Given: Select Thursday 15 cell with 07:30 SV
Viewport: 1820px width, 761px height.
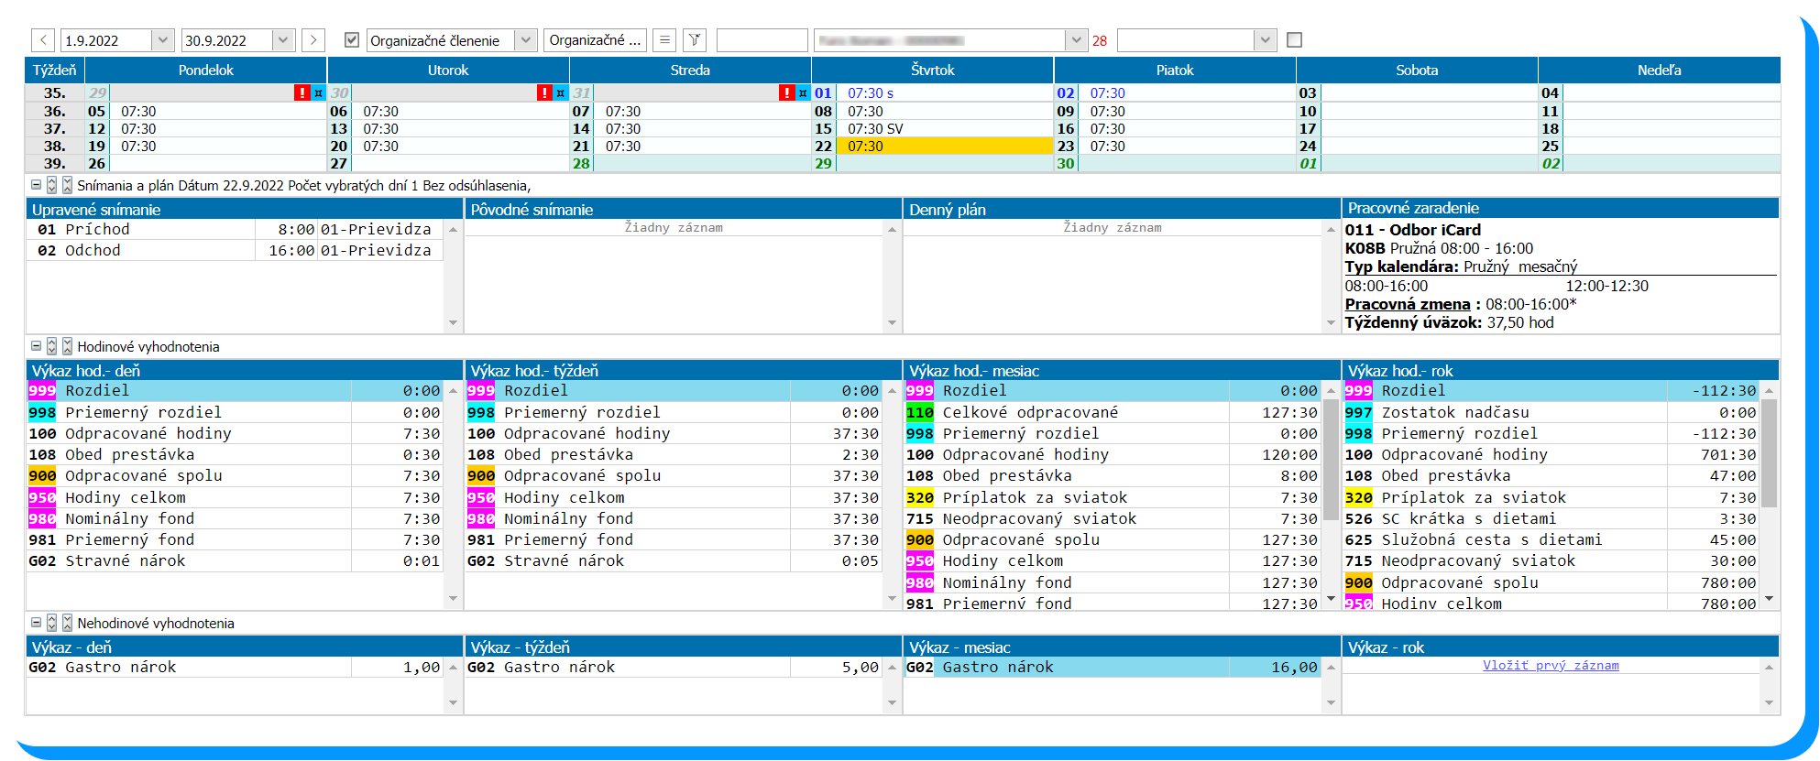Looking at the screenshot, I should pyautogui.click(x=944, y=128).
